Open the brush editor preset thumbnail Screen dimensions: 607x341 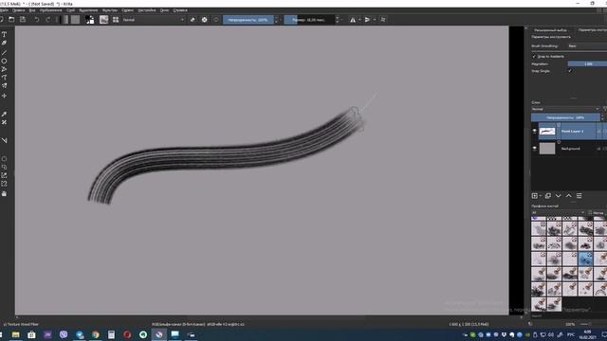point(103,19)
